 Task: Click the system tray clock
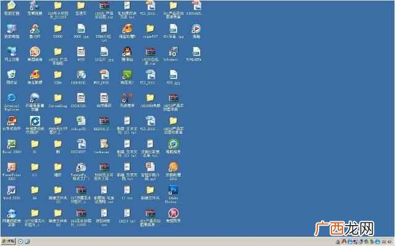point(387,242)
